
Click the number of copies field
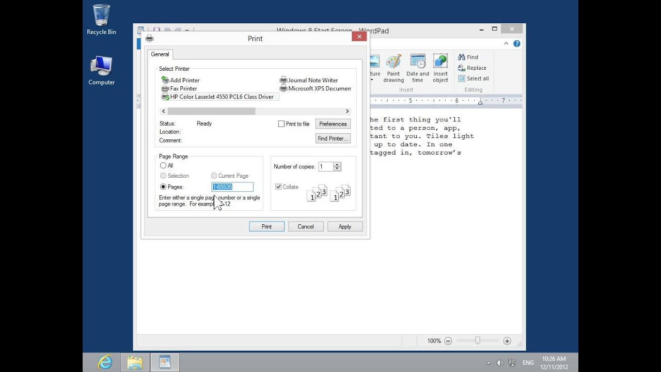pyautogui.click(x=326, y=166)
